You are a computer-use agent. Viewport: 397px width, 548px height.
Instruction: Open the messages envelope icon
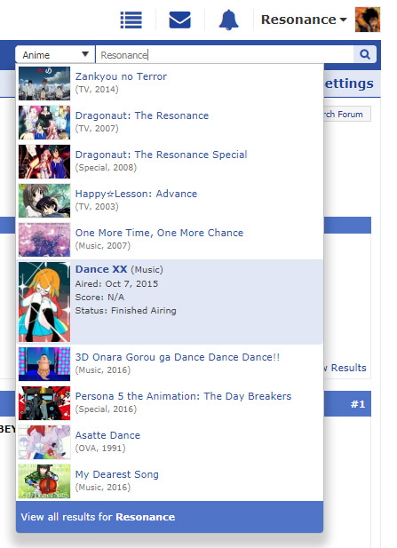[x=179, y=20]
